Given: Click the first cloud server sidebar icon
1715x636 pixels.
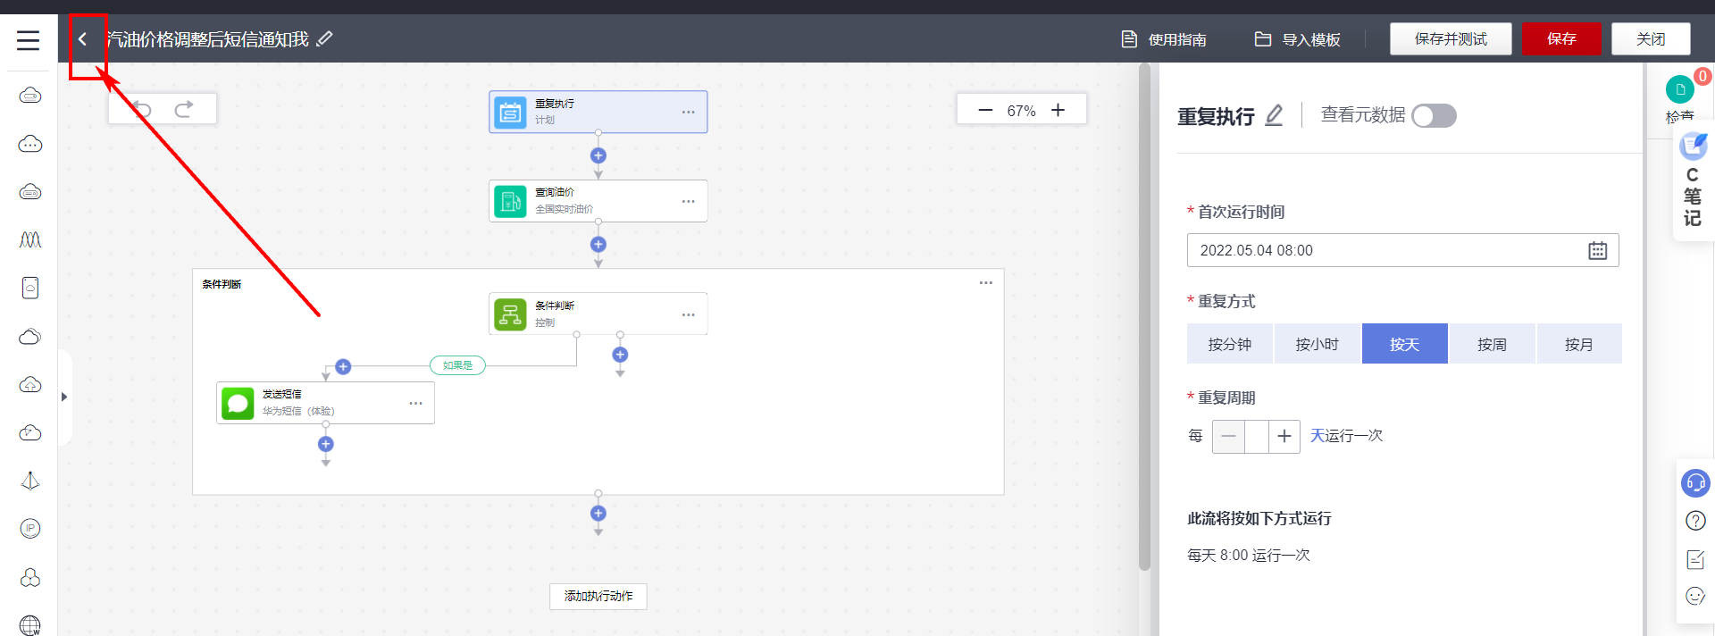Looking at the screenshot, I should click(x=30, y=96).
